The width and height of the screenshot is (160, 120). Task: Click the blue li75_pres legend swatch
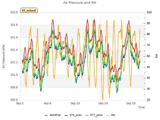[66, 115]
